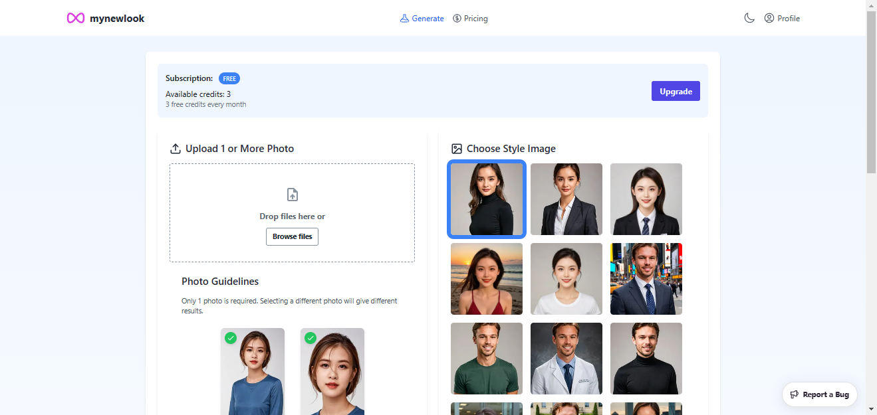Click the Upgrade button

(676, 91)
